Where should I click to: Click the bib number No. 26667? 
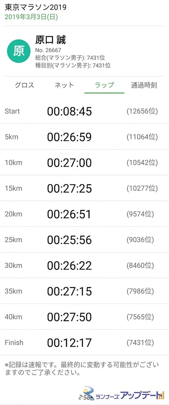48,50
